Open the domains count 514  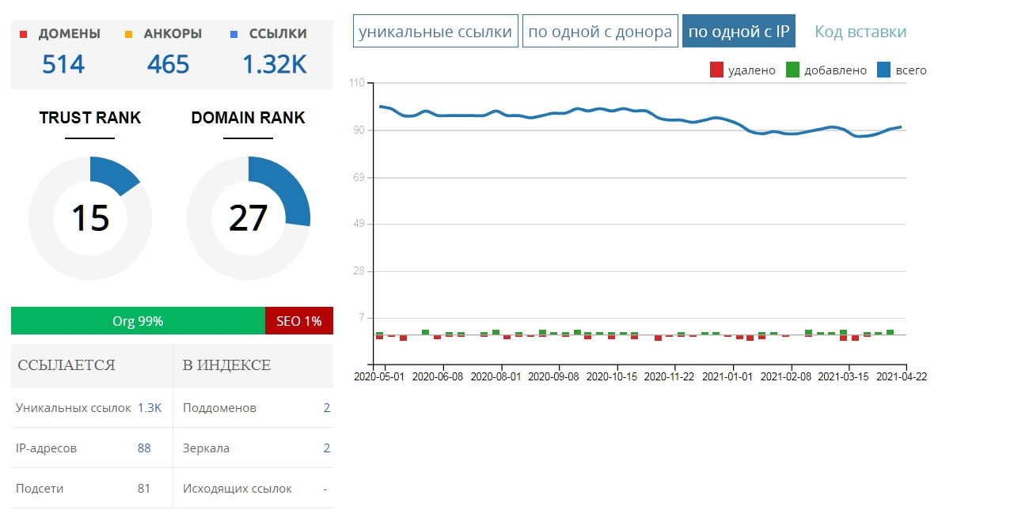(63, 64)
